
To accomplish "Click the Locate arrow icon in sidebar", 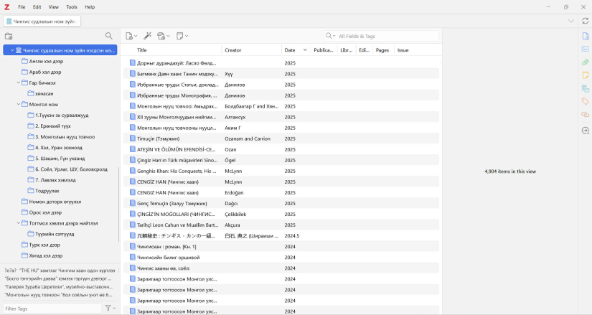I will 586,131.
